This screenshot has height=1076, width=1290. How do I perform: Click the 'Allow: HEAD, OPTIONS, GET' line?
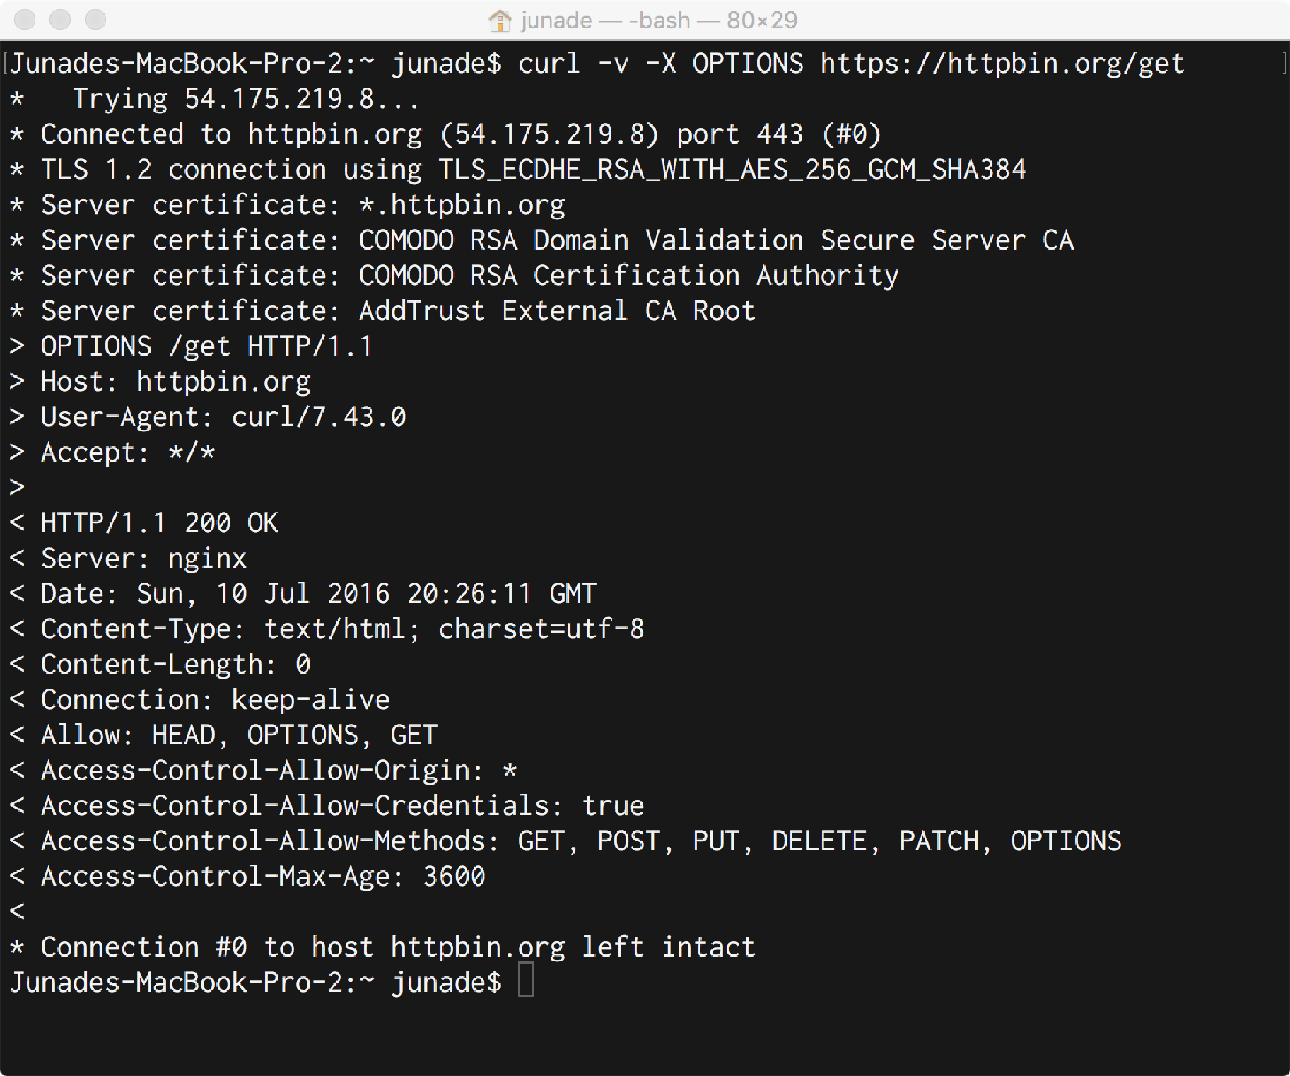click(240, 735)
